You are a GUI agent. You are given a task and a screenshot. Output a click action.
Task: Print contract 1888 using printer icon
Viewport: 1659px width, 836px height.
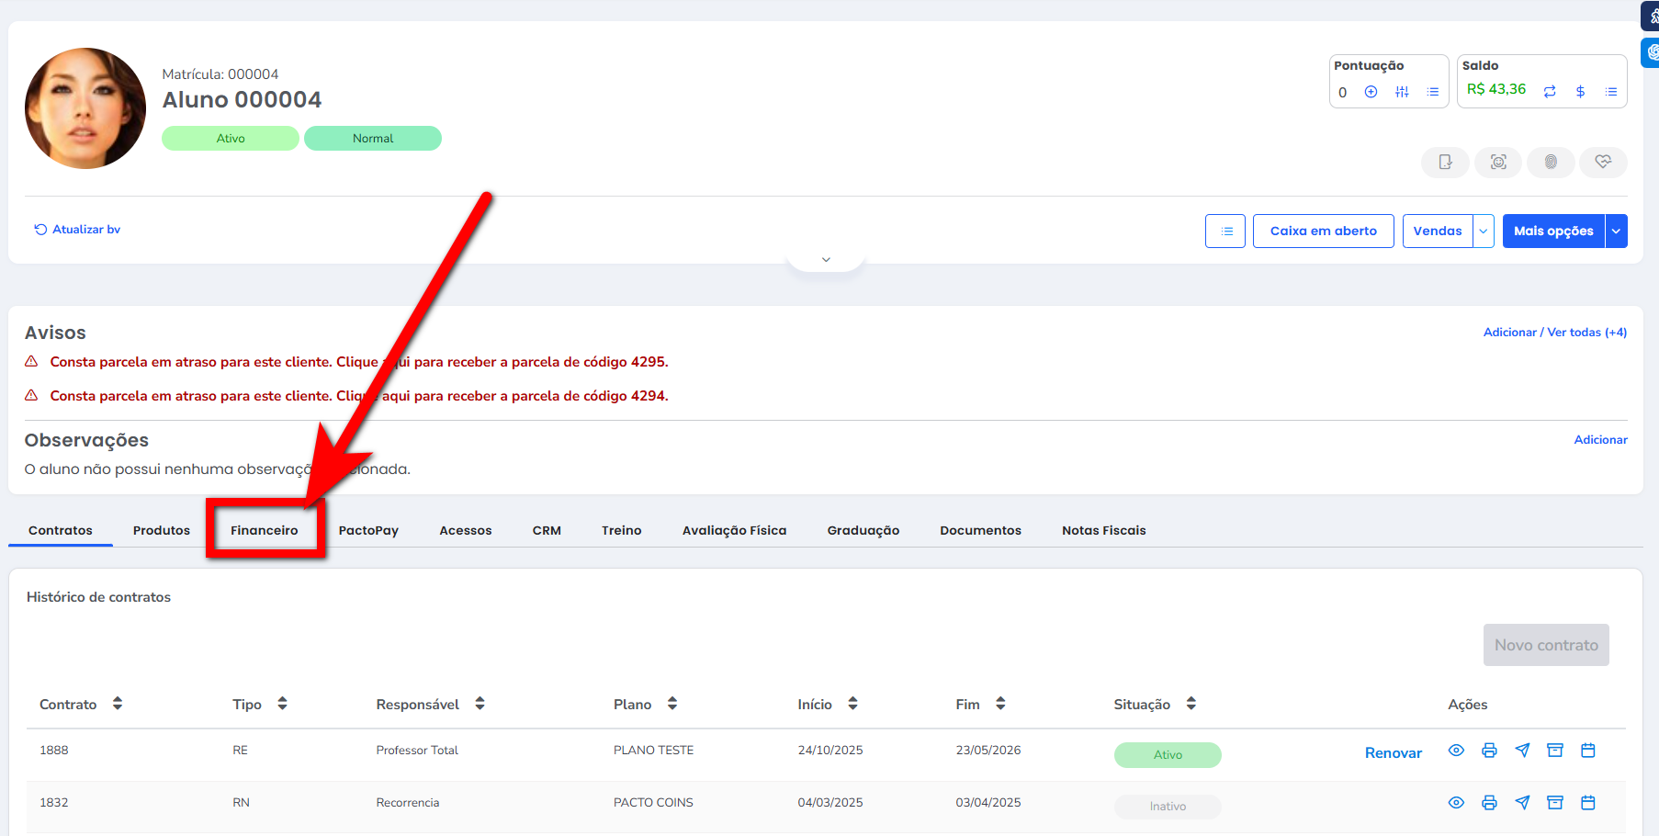click(x=1489, y=751)
